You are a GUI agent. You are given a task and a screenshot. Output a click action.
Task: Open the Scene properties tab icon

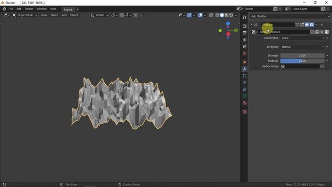coord(244,46)
